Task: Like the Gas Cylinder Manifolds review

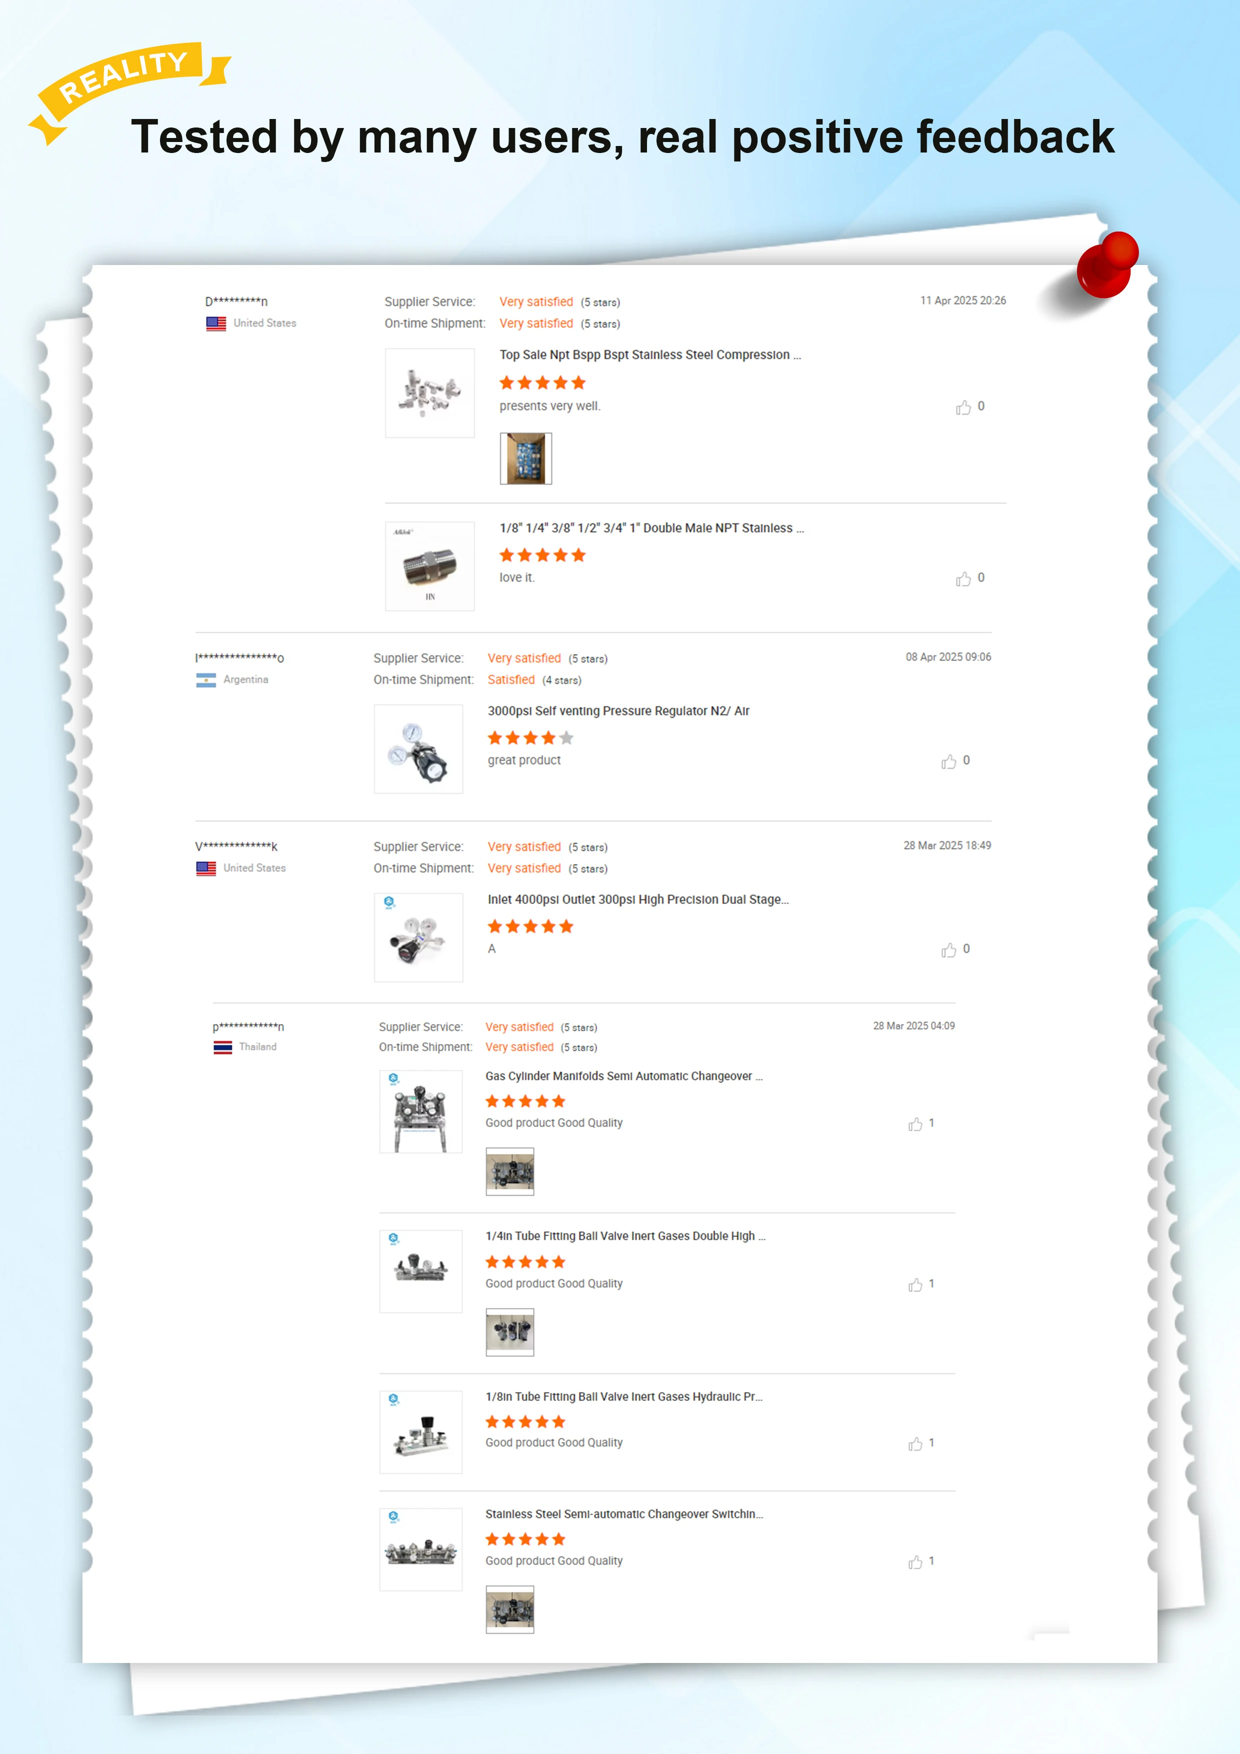Action: click(914, 1124)
